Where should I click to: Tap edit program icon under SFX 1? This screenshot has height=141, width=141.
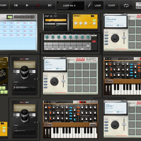click(46, 65)
